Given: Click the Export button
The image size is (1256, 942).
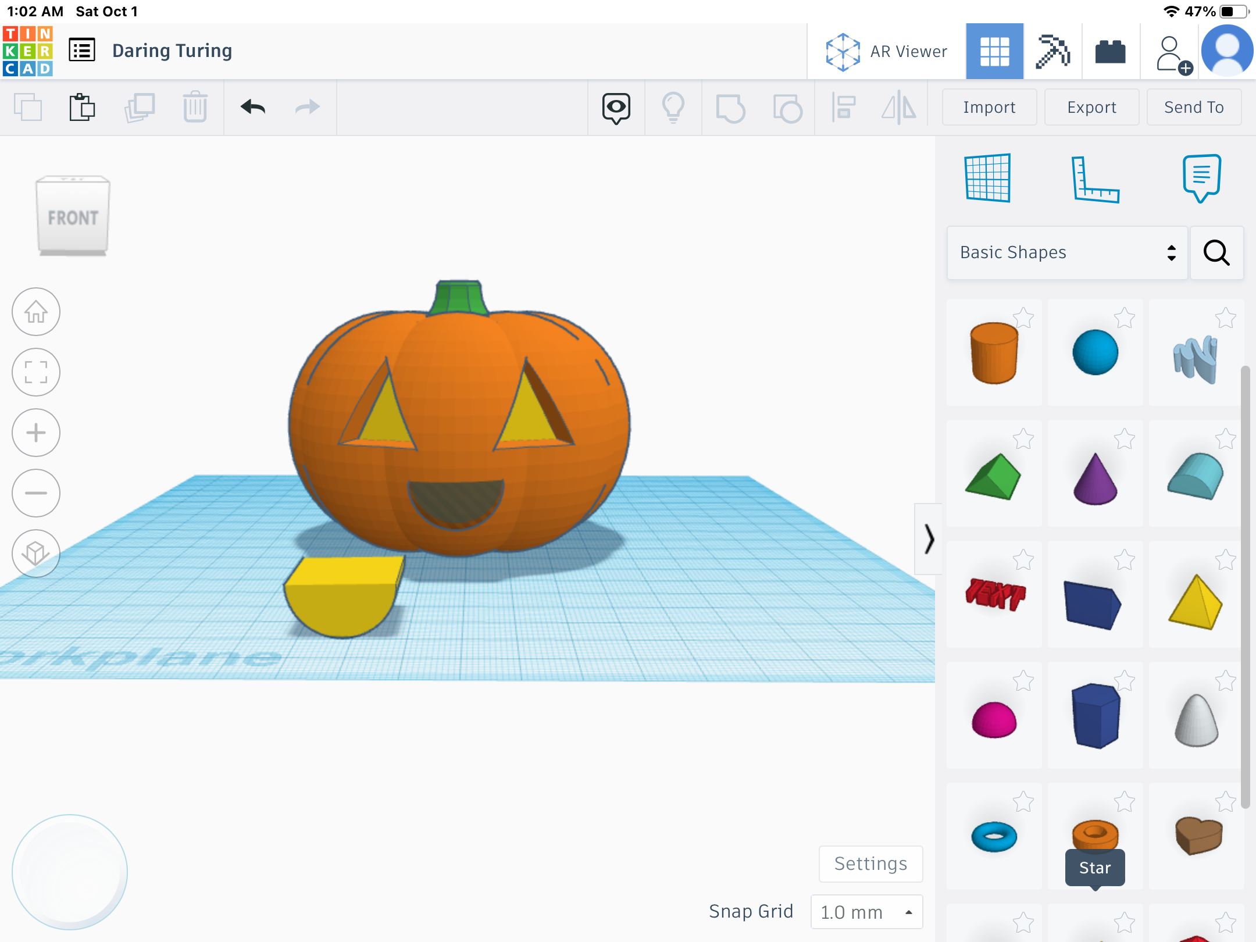Looking at the screenshot, I should (x=1091, y=107).
